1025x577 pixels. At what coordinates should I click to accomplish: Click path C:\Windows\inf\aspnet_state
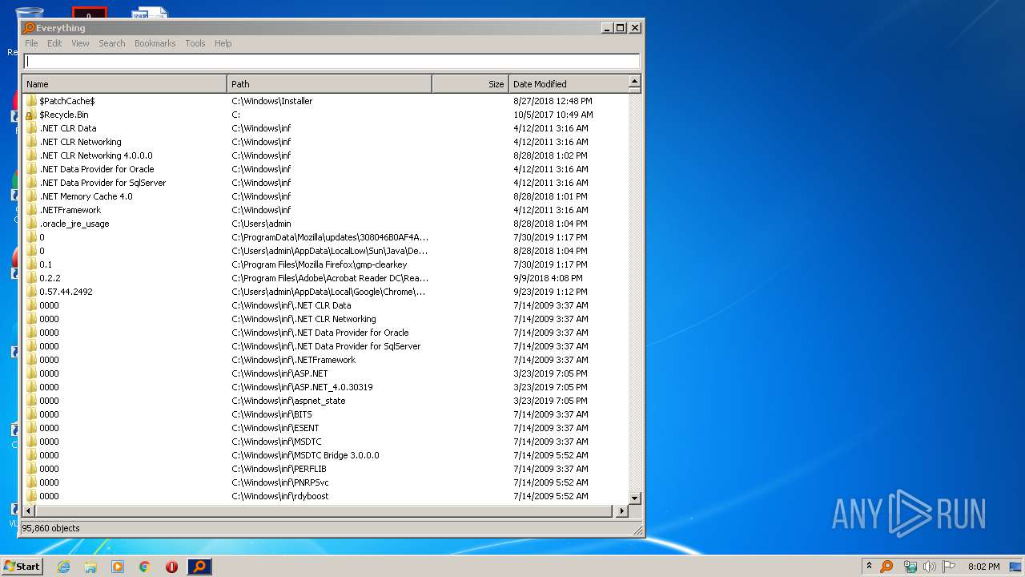pos(288,401)
